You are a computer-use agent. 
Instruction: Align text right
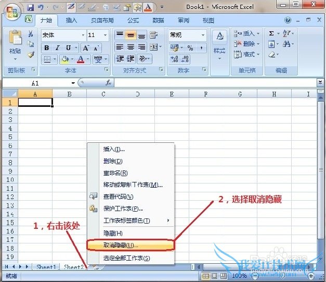141,47
